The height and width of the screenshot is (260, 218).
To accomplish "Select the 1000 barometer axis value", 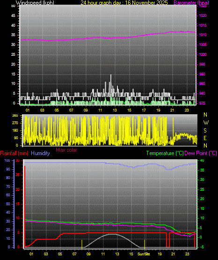I will [203, 54].
